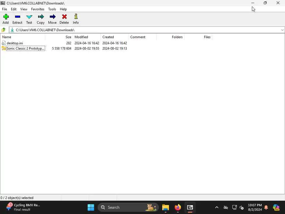Click the Folders column header

coord(170,37)
